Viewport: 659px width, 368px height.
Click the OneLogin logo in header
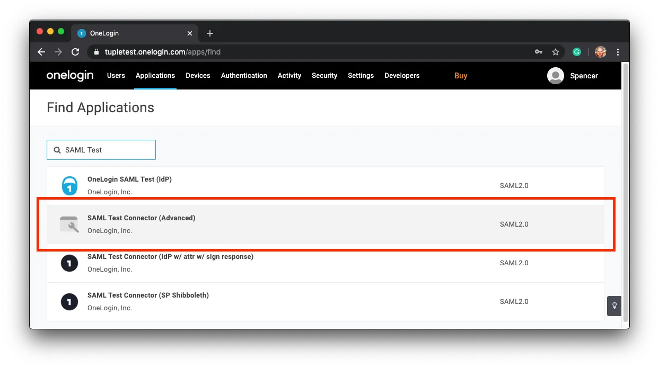70,76
